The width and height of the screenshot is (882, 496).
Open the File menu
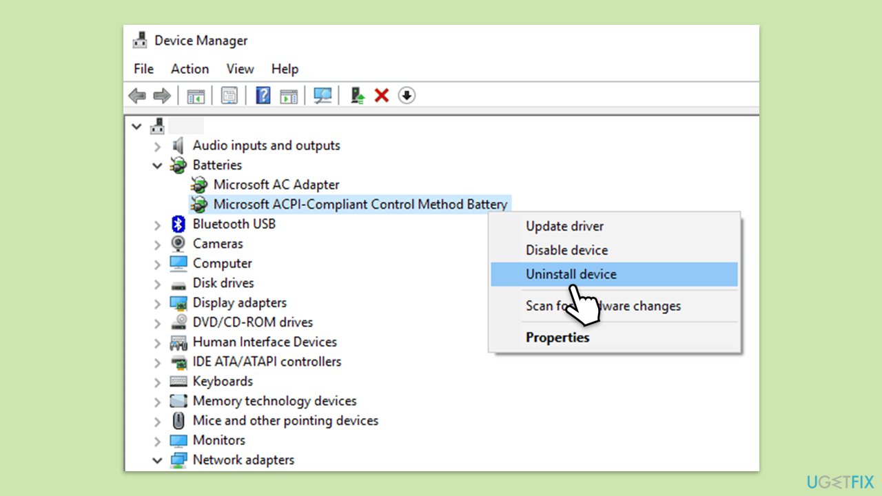pyautogui.click(x=144, y=69)
